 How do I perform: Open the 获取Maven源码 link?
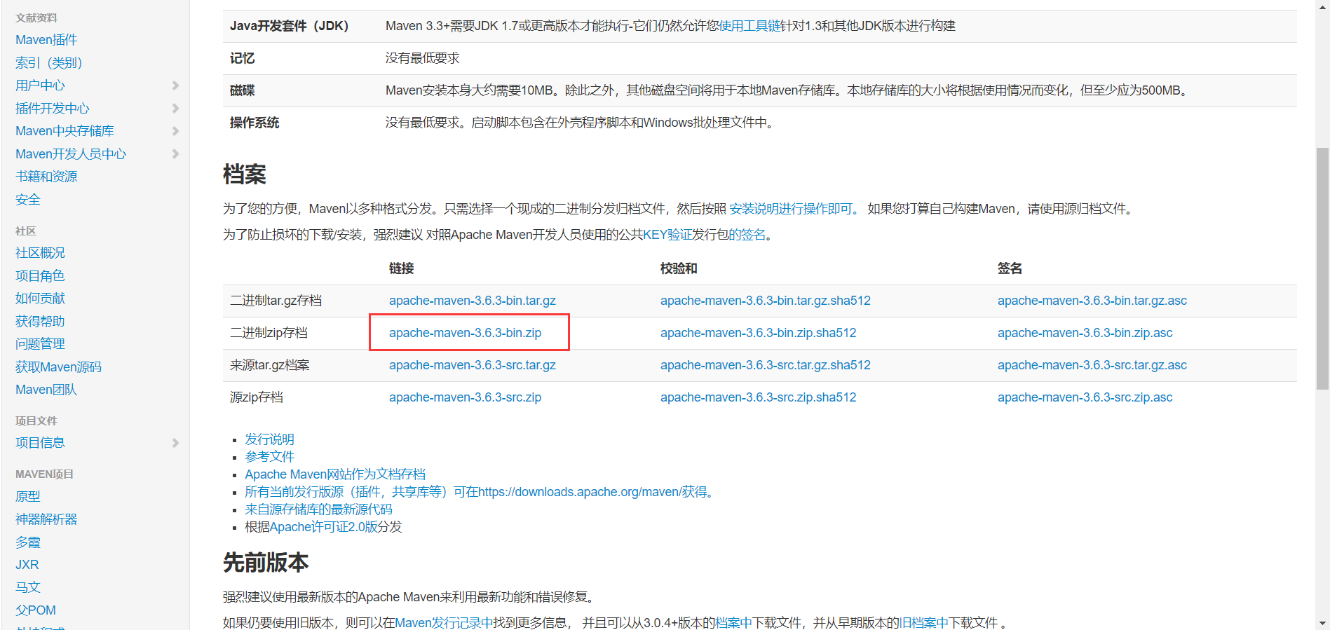coord(58,367)
